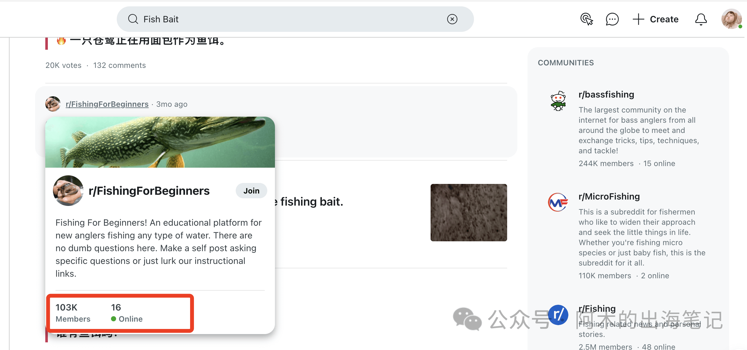747x350 pixels.
Task: Open the chat bubble icon
Action: pos(612,19)
